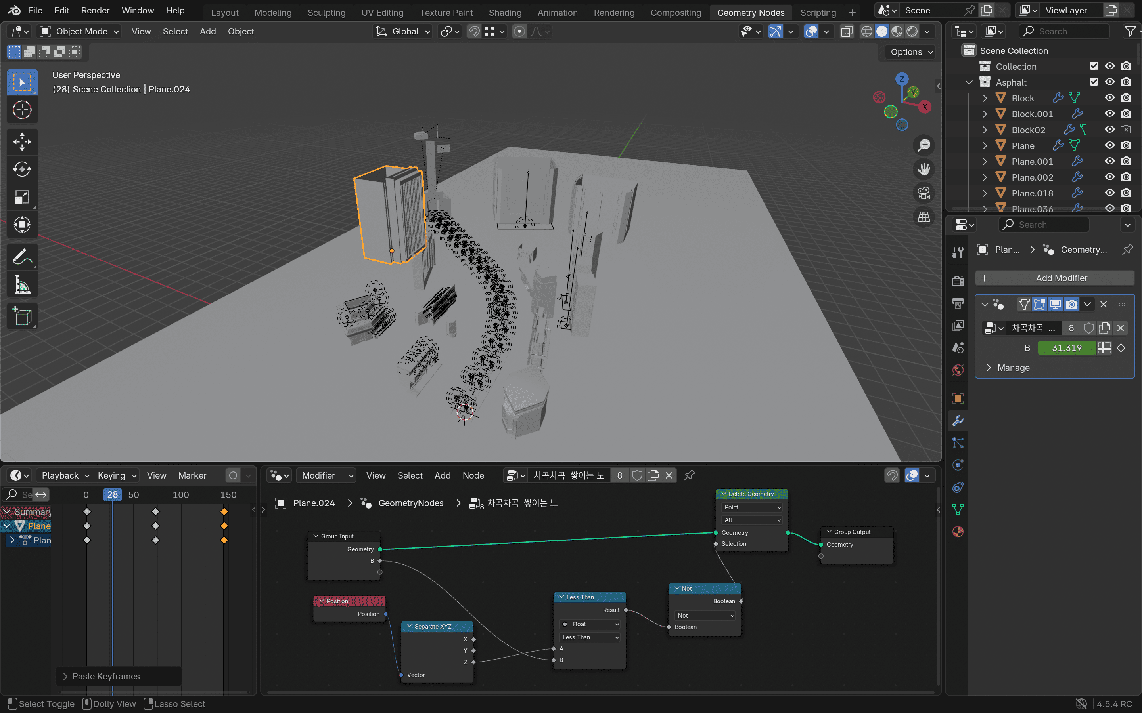
Task: Activate the Rotate tool
Action: [x=22, y=169]
